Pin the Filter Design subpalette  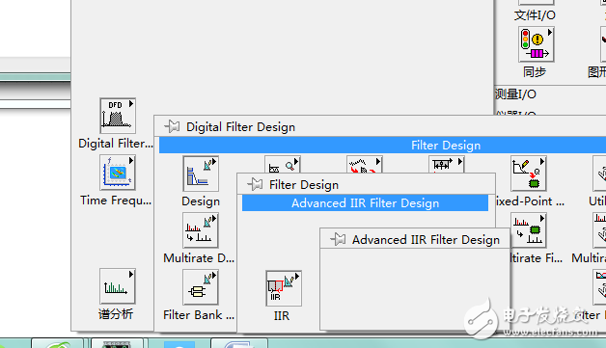pyautogui.click(x=255, y=184)
